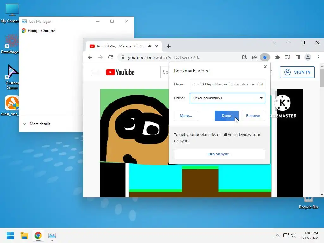Select the avast_one desktop icon
This screenshot has width=324, height=243.
coord(9,106)
